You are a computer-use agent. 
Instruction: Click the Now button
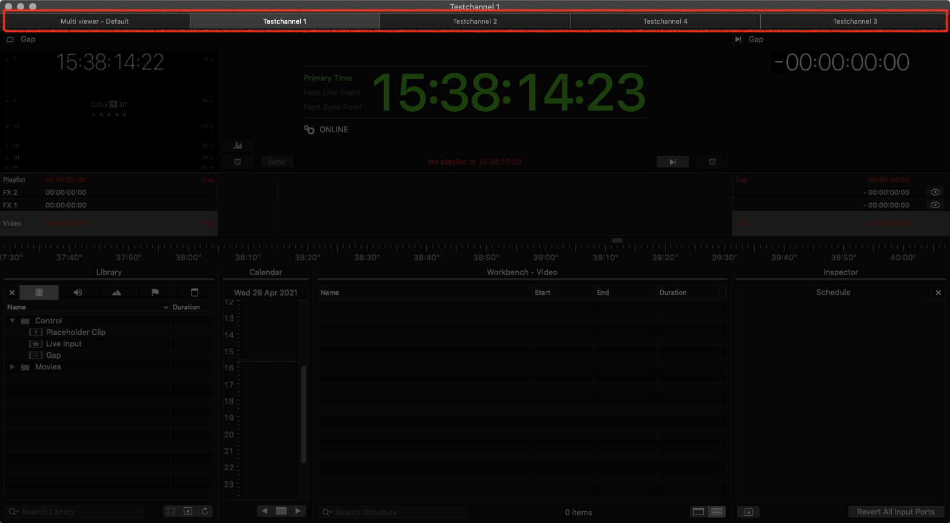277,162
